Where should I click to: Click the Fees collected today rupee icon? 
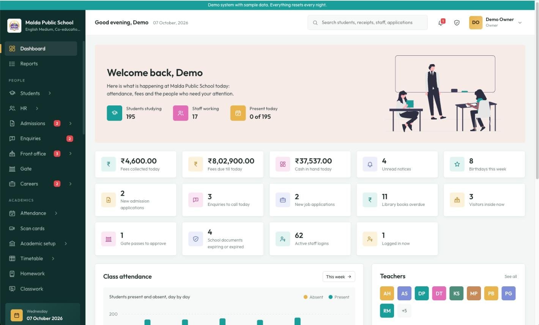pyautogui.click(x=109, y=164)
